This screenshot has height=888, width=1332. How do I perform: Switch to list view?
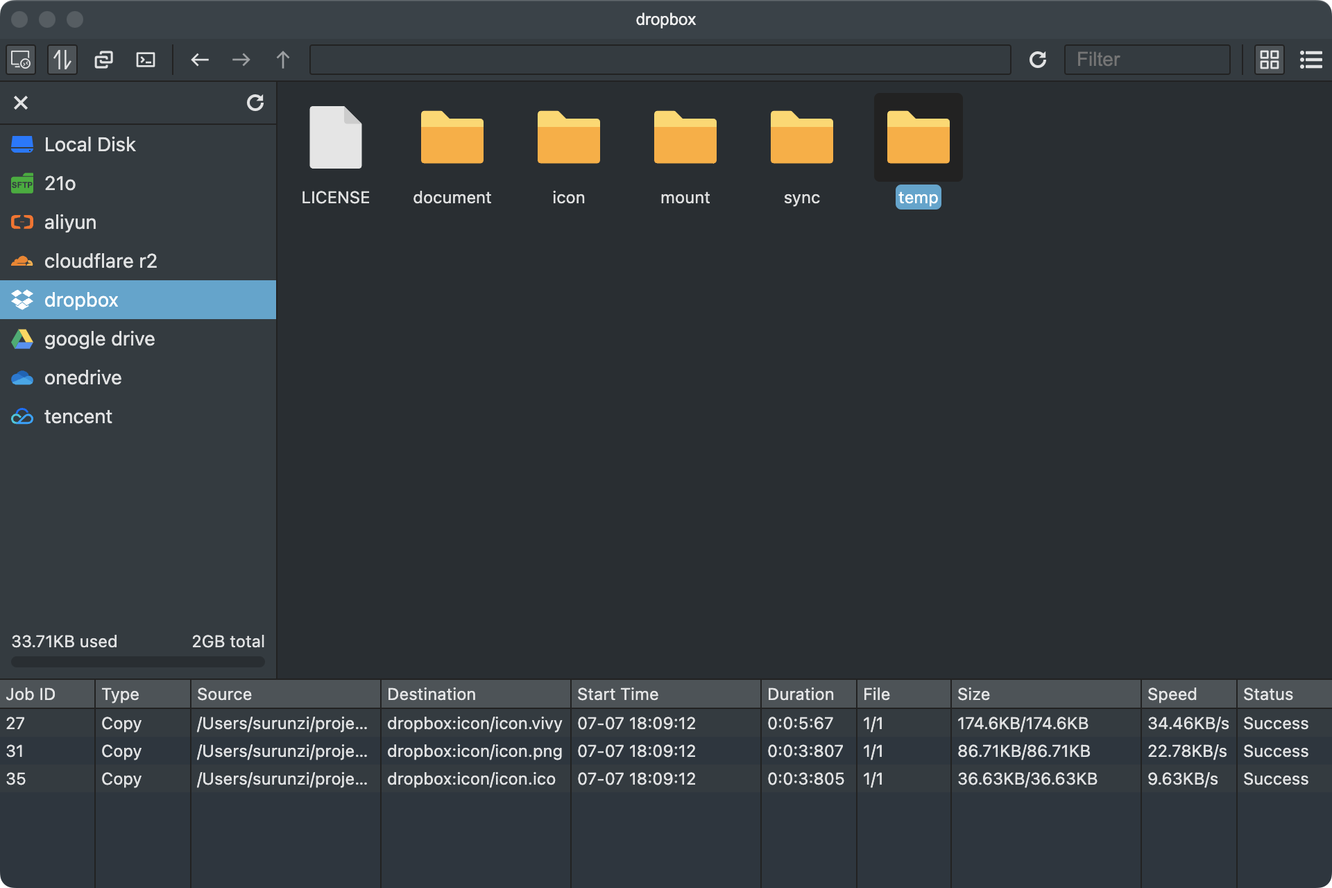[1311, 60]
